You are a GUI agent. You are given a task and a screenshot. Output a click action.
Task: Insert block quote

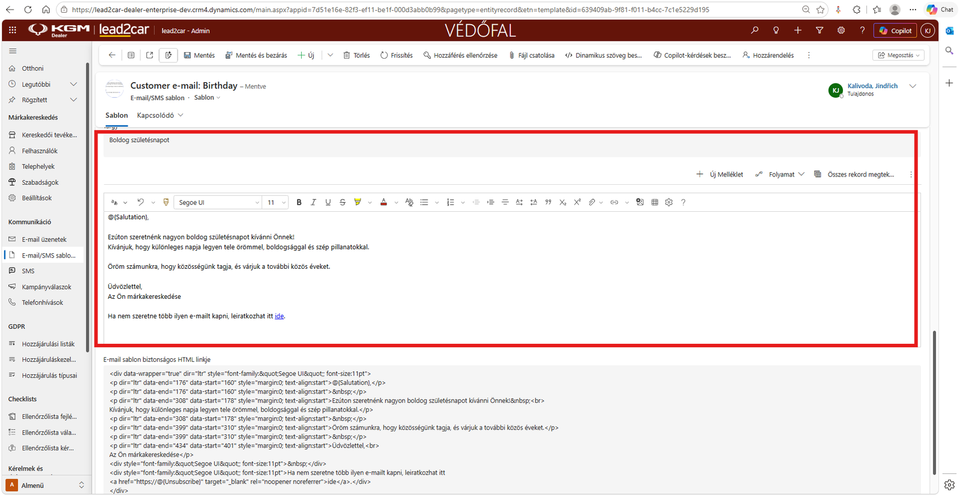(548, 202)
